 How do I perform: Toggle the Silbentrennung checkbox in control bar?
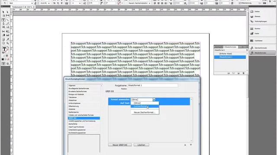pos(240,3)
